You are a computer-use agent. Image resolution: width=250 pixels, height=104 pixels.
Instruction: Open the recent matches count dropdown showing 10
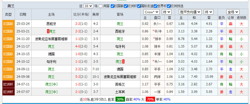[88, 6]
